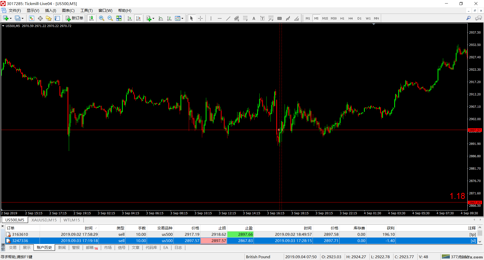The image size is (484, 260).
Task: Expand the profiles dropdown arrow
Action: [x=22, y=18]
